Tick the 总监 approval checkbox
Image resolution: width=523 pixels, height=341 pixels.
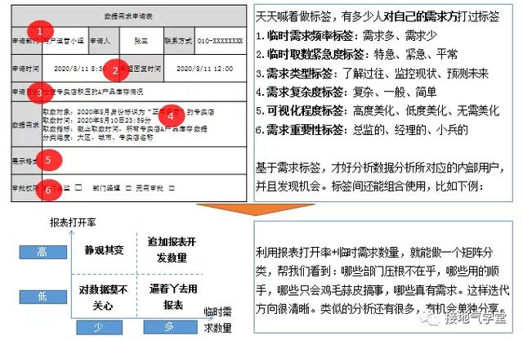[78, 187]
